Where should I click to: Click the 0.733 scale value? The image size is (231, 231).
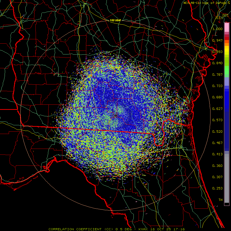pos(217,86)
